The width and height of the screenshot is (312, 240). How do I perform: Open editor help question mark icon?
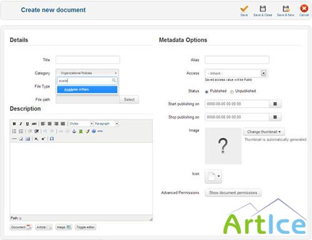(94, 132)
